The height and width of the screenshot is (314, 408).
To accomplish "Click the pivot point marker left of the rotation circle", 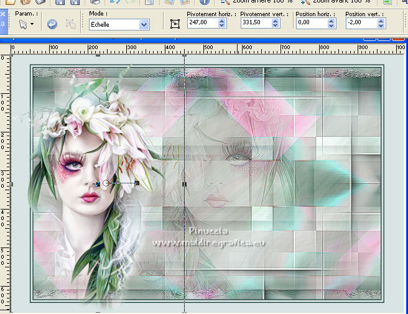I will tap(98, 184).
